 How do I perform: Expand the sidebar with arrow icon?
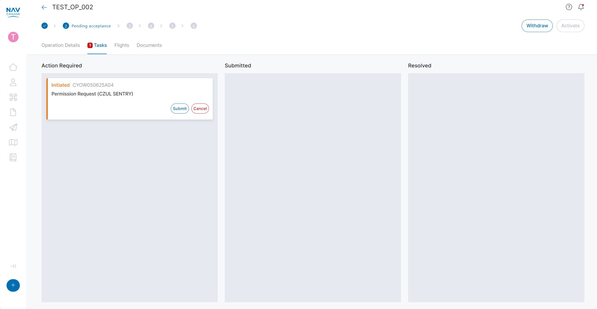point(13,266)
